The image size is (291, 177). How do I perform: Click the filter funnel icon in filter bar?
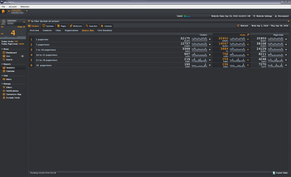(x=29, y=21)
